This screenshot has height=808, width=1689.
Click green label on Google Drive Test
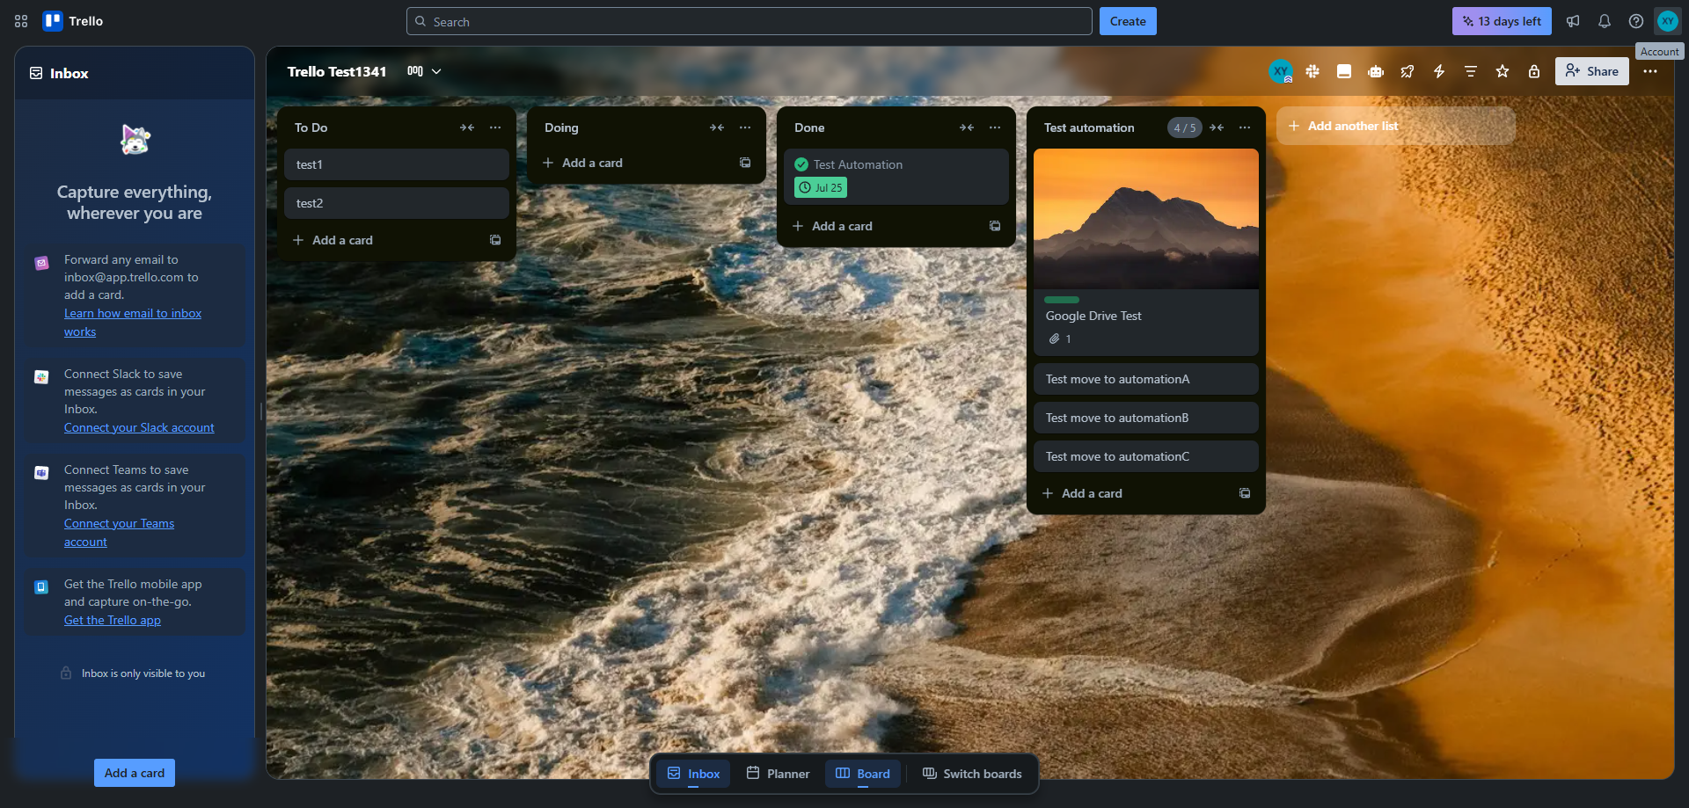1062,300
